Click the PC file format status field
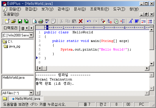Viewport: 156px width, 108px height. point(142,105)
